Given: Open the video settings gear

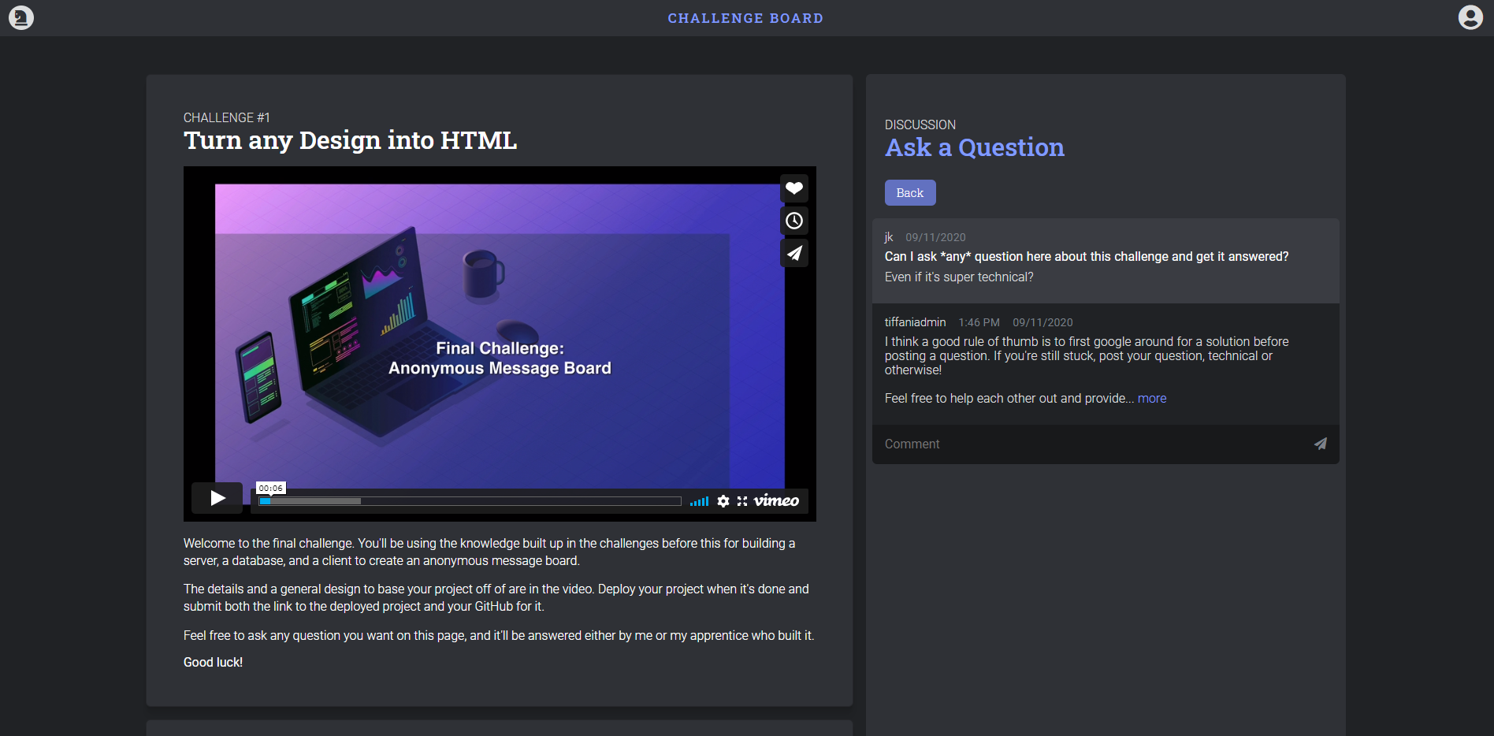Looking at the screenshot, I should [x=723, y=500].
